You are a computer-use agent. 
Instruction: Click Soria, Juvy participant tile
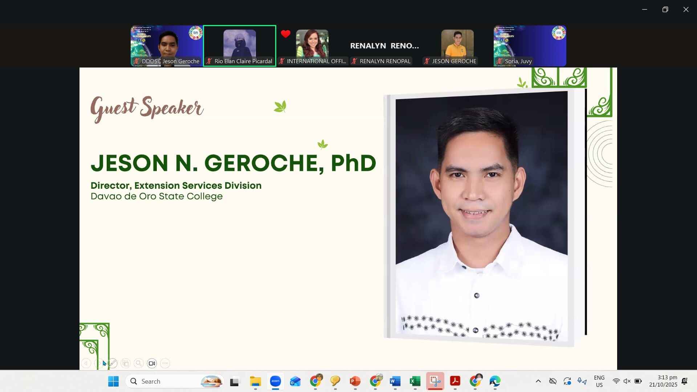click(x=530, y=46)
